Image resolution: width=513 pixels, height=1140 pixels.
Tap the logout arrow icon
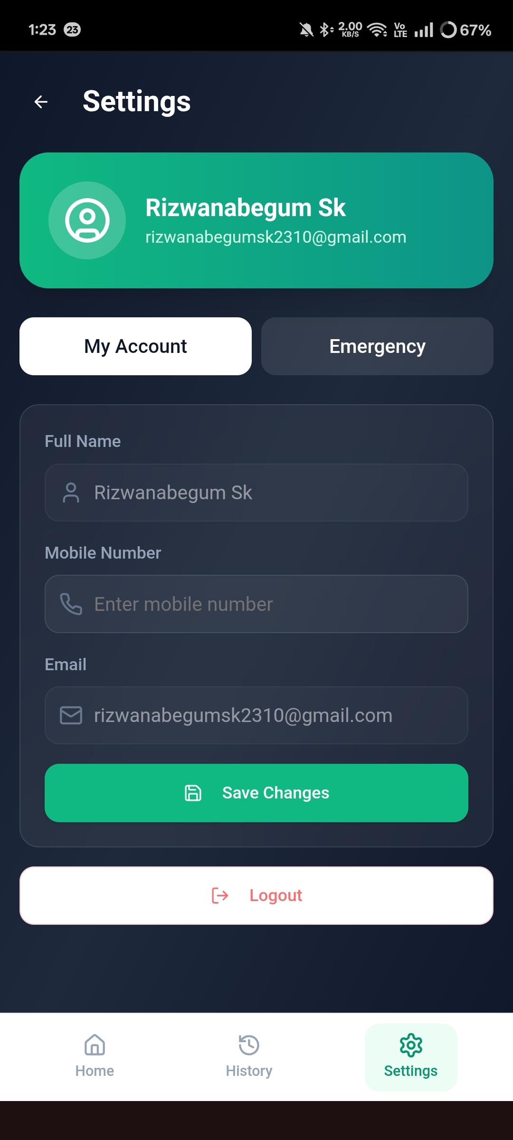(x=220, y=895)
